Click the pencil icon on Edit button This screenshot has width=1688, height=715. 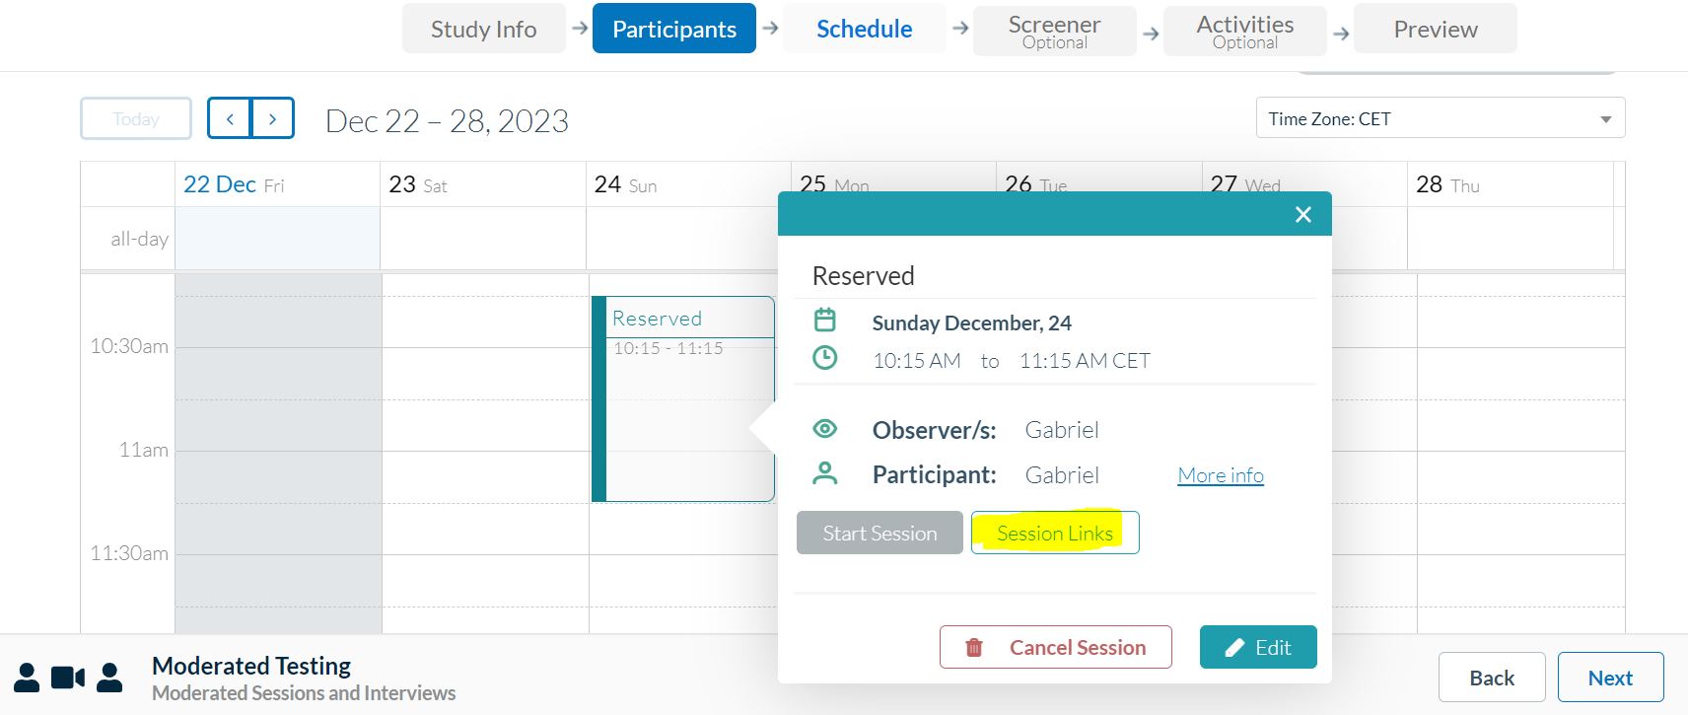coord(1234,648)
